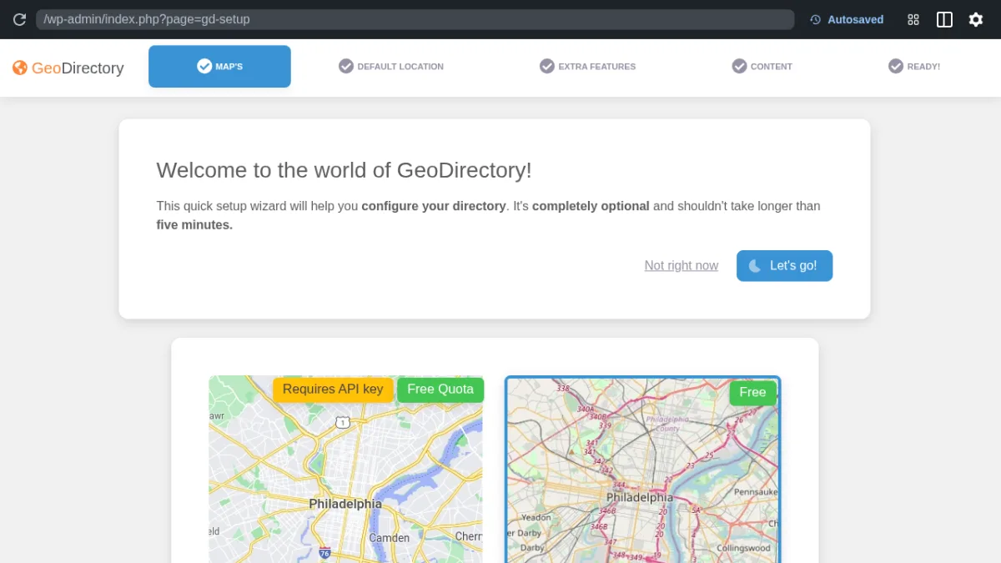The width and height of the screenshot is (1001, 563).
Task: Click the 'Requires API key' badge
Action: 333,390
